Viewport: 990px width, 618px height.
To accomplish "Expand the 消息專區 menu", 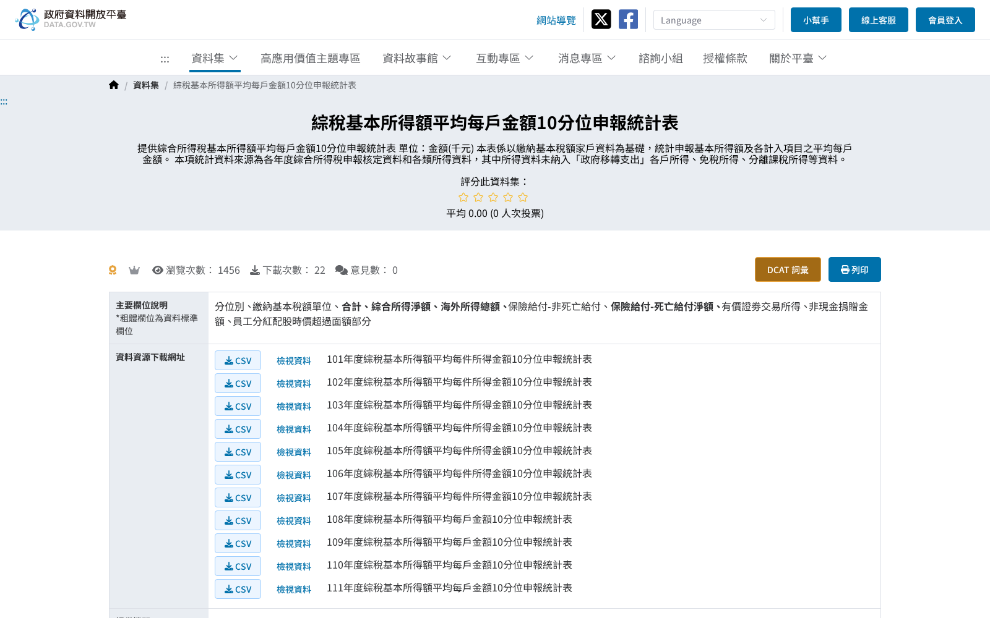I will pyautogui.click(x=587, y=58).
